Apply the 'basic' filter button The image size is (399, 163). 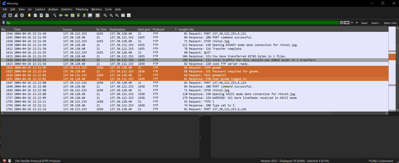(364, 23)
